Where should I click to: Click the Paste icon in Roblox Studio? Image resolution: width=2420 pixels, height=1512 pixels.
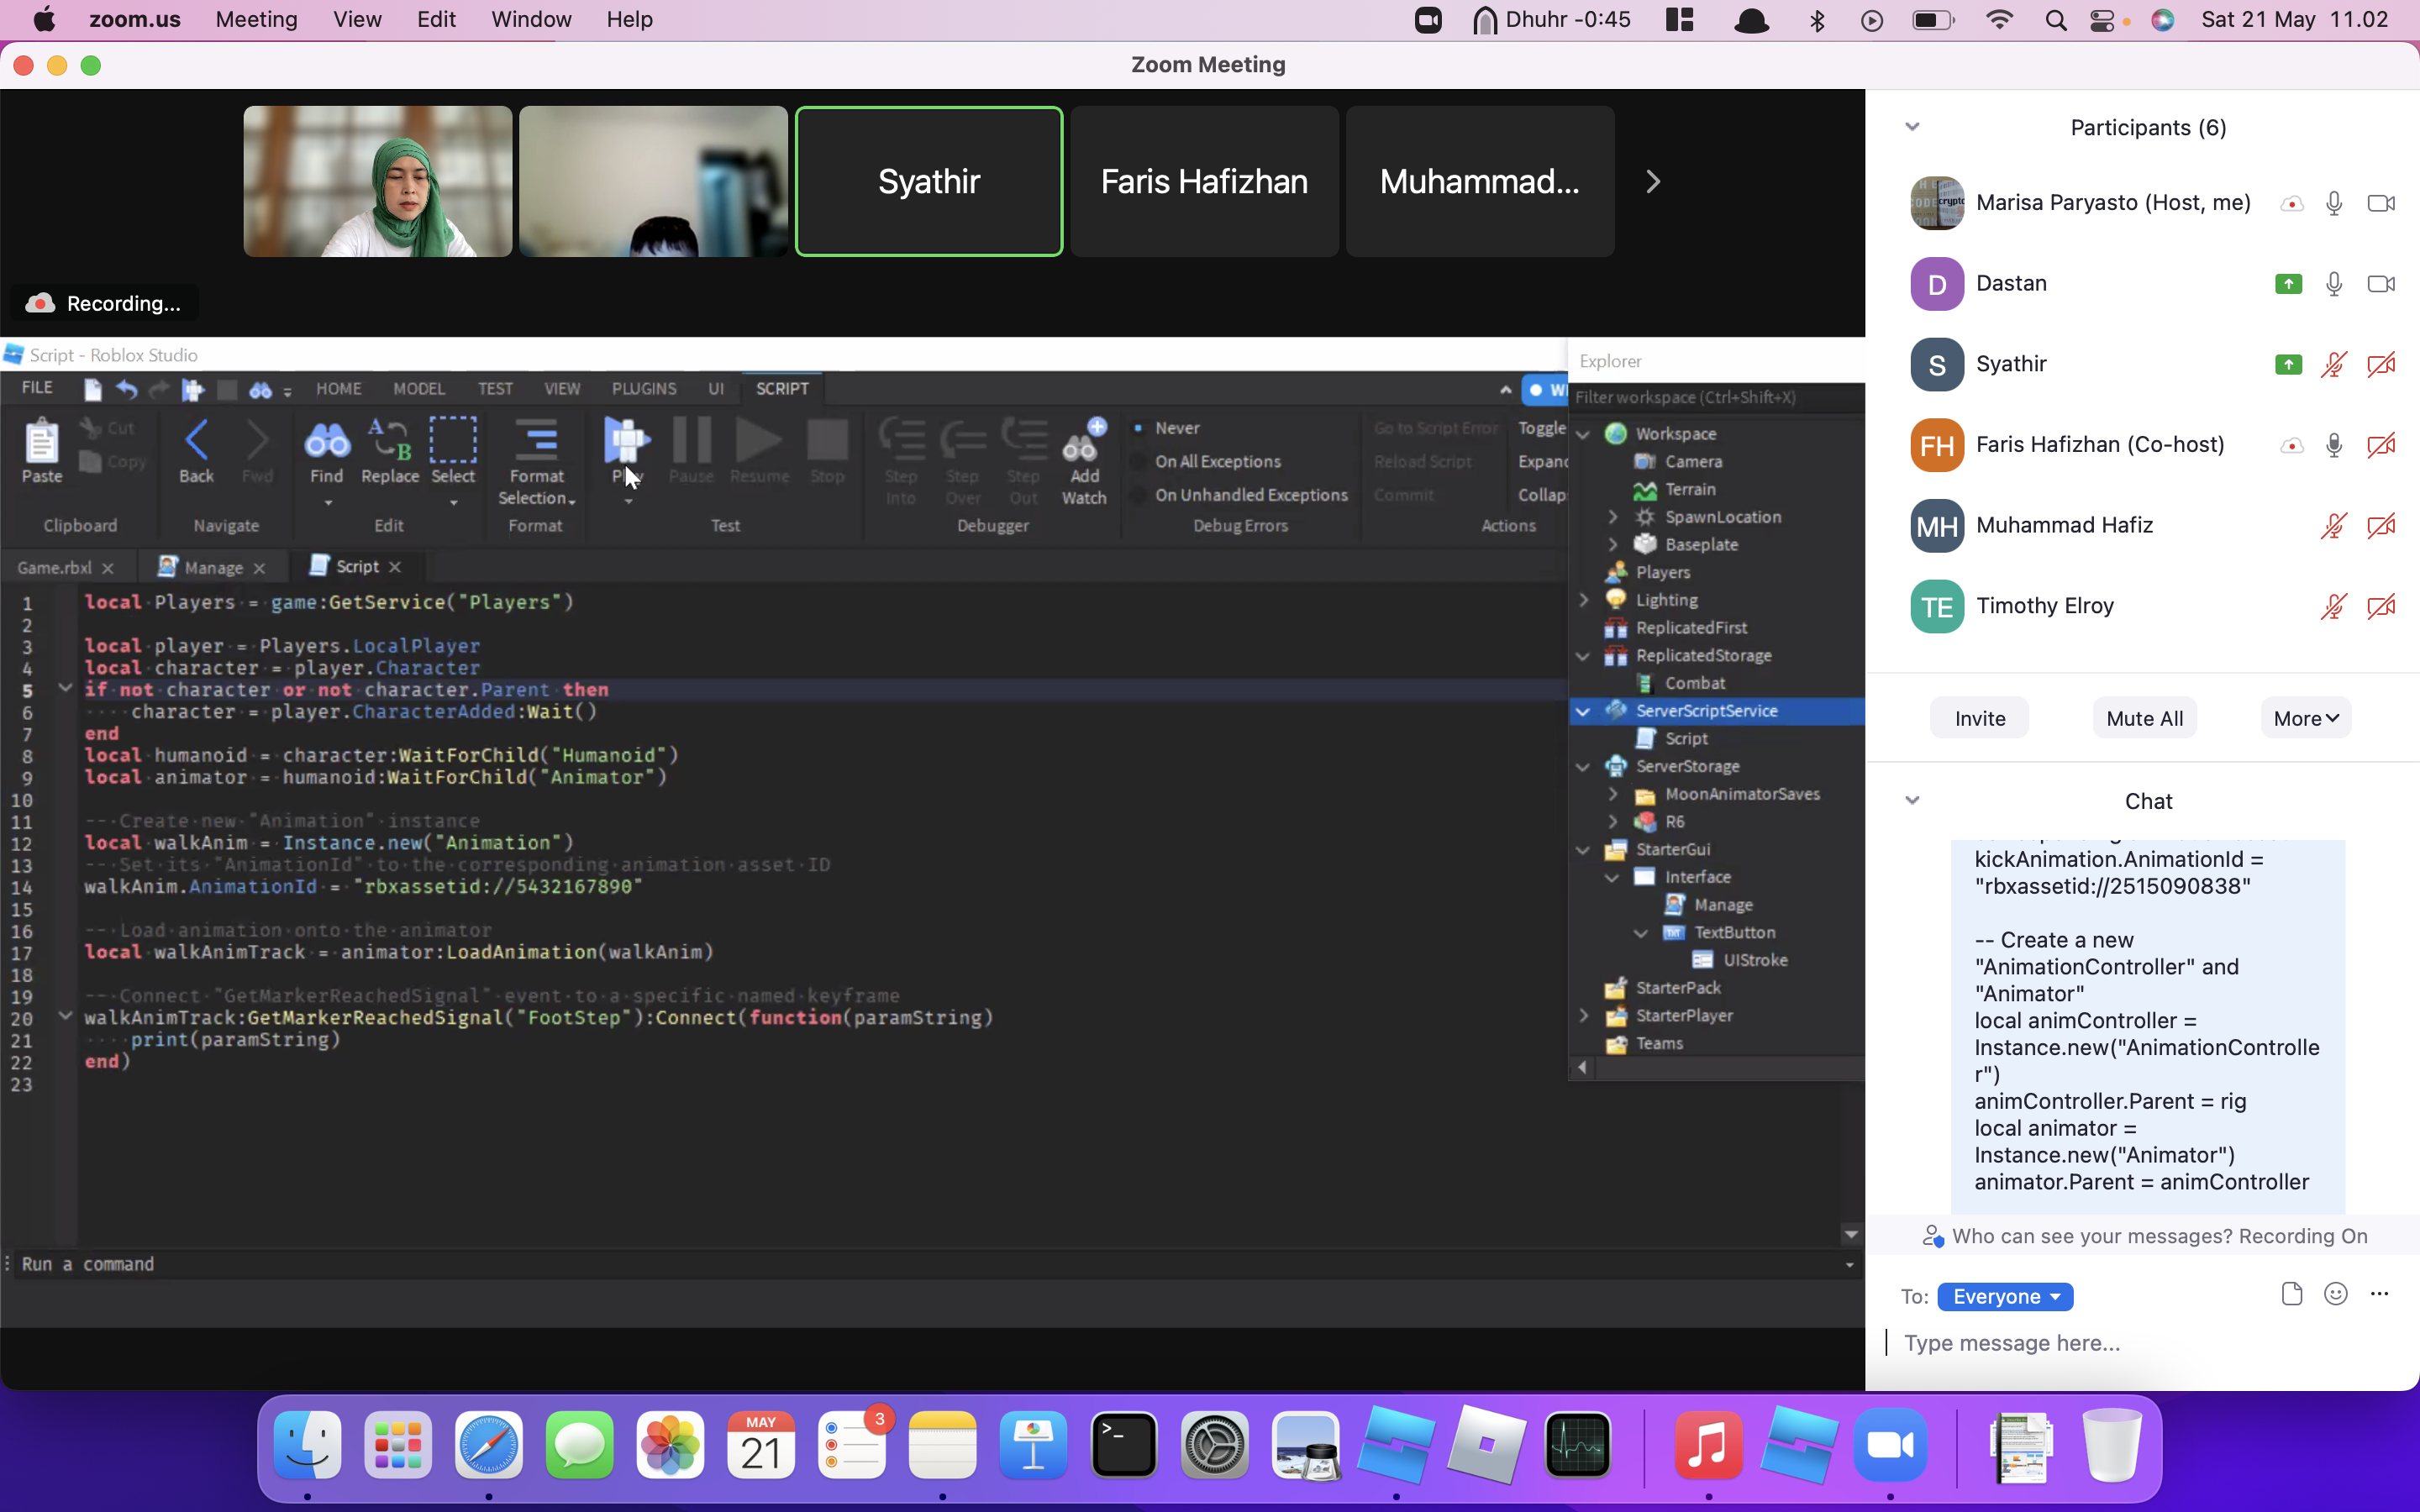pyautogui.click(x=42, y=441)
